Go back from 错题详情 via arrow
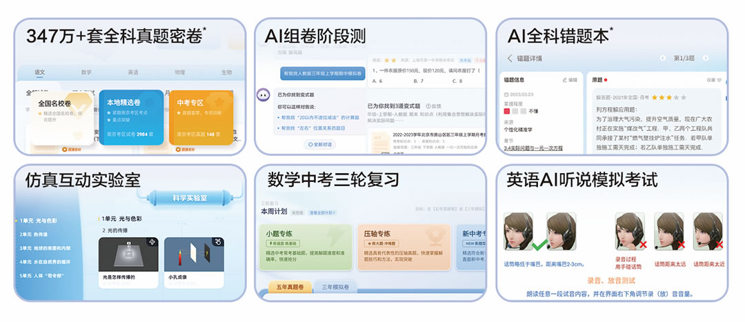Viewport: 745px width, 322px height. click(x=510, y=59)
